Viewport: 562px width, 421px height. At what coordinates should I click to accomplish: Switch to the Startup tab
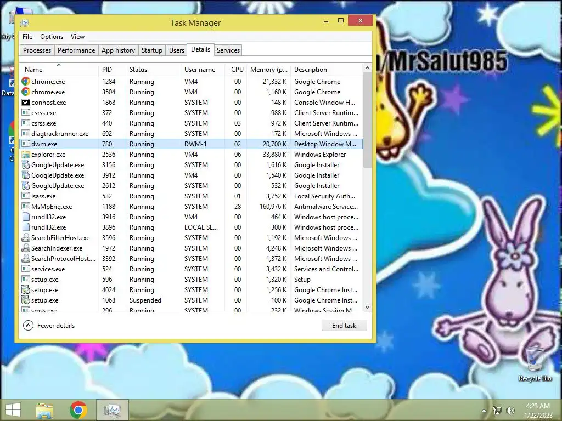(152, 50)
